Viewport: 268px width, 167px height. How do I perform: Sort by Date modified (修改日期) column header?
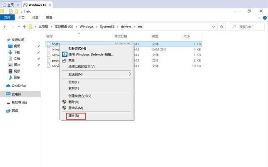pyautogui.click(x=121, y=36)
